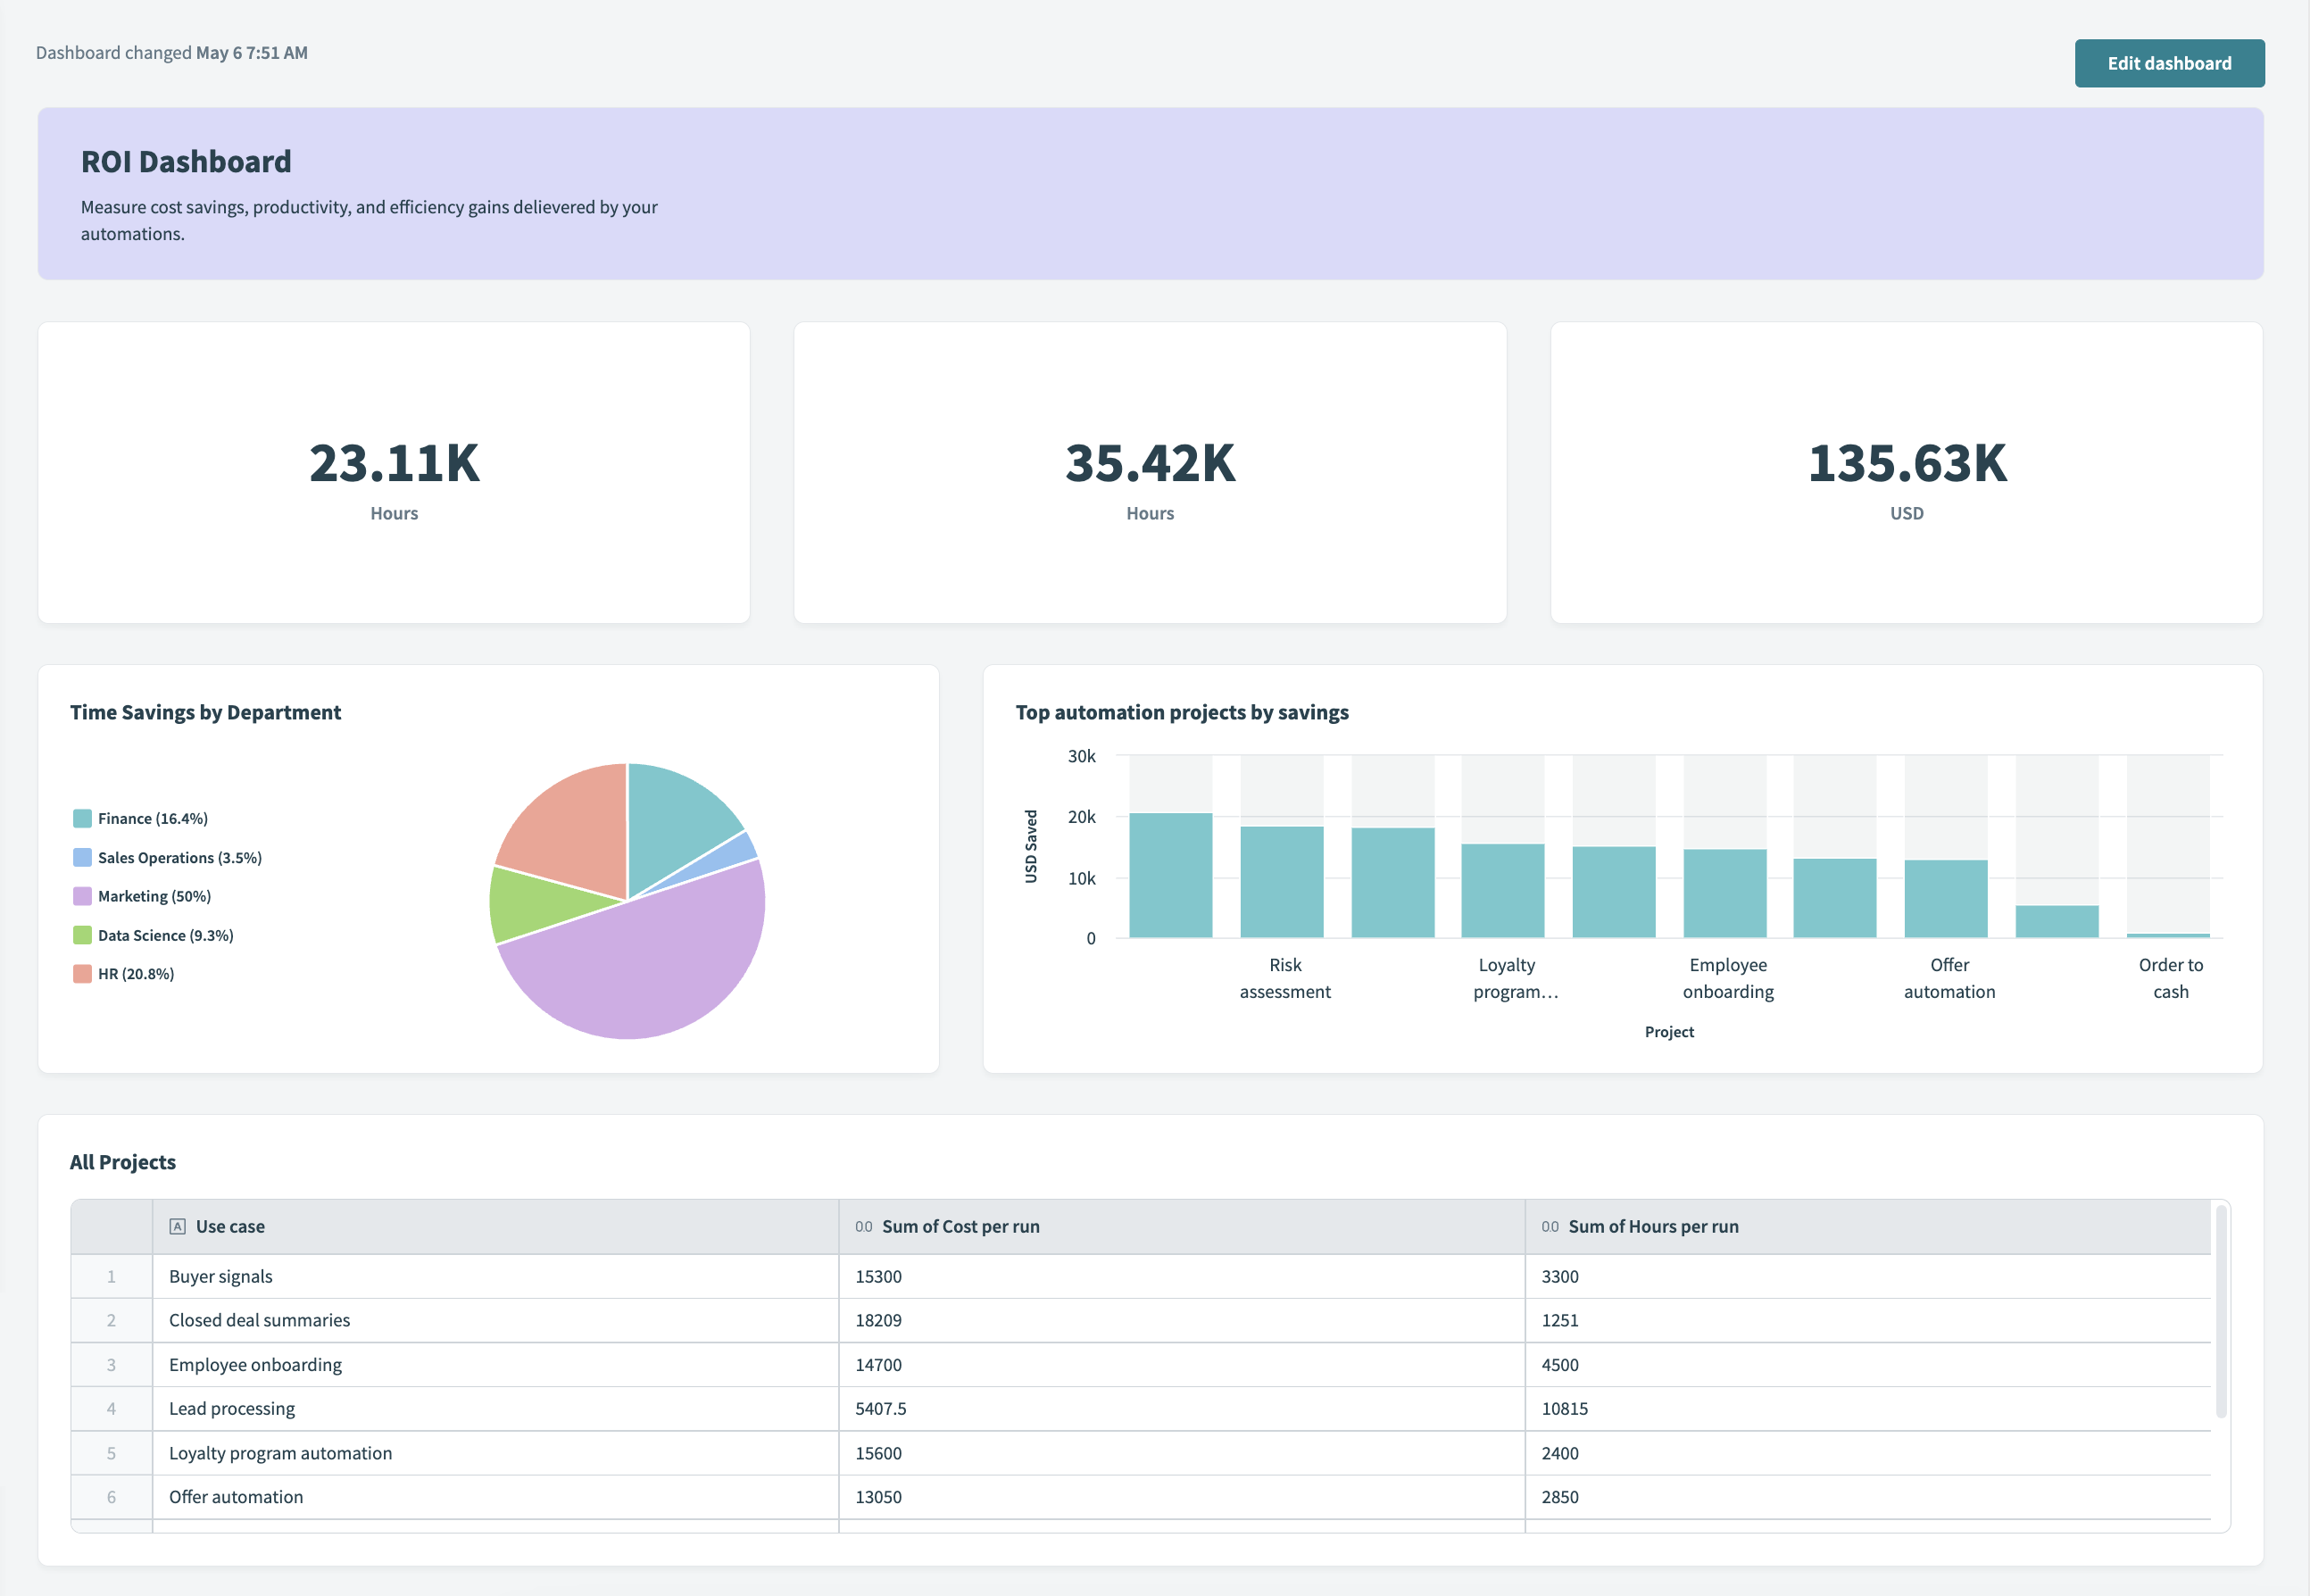Select the Buyer signals table row
The height and width of the screenshot is (1596, 2310).
click(x=220, y=1276)
